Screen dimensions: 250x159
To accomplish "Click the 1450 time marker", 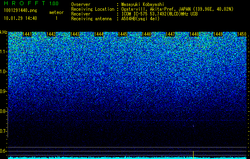I will (242, 34).
